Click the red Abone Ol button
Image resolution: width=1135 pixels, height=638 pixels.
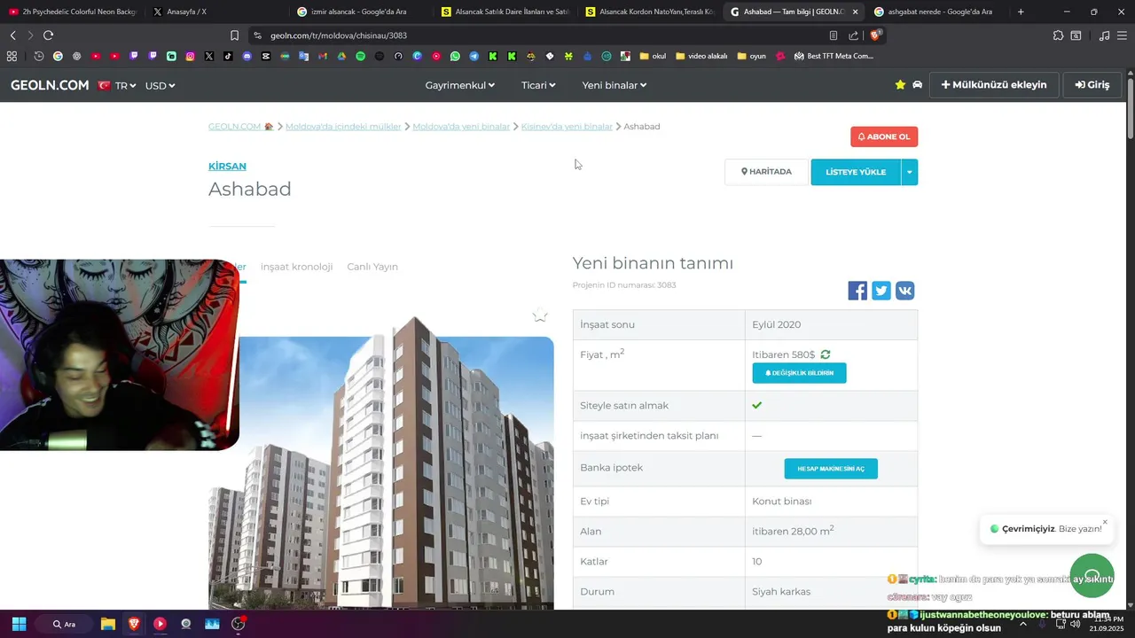pos(884,136)
